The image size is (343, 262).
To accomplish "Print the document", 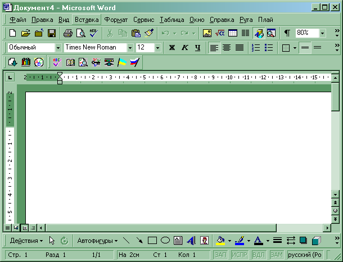I will tap(68, 33).
